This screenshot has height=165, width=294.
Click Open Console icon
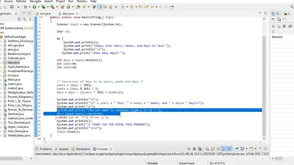[x=251, y=148]
